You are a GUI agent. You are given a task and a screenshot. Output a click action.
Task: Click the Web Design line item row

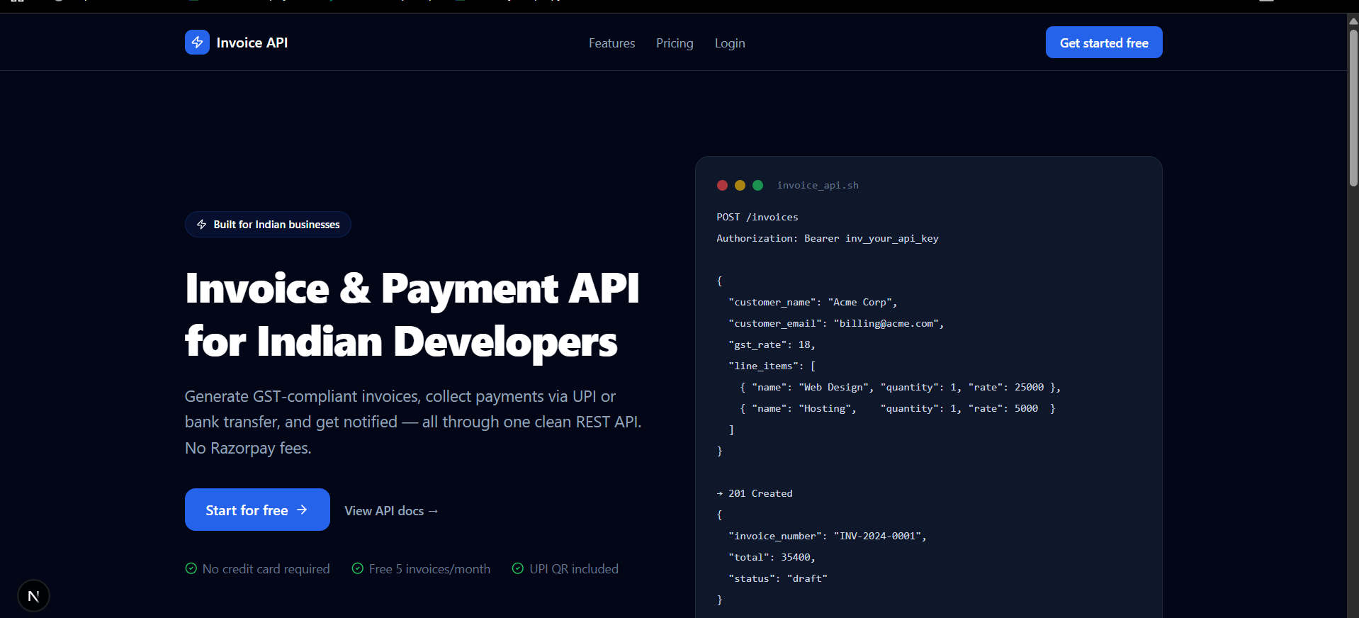pos(900,387)
